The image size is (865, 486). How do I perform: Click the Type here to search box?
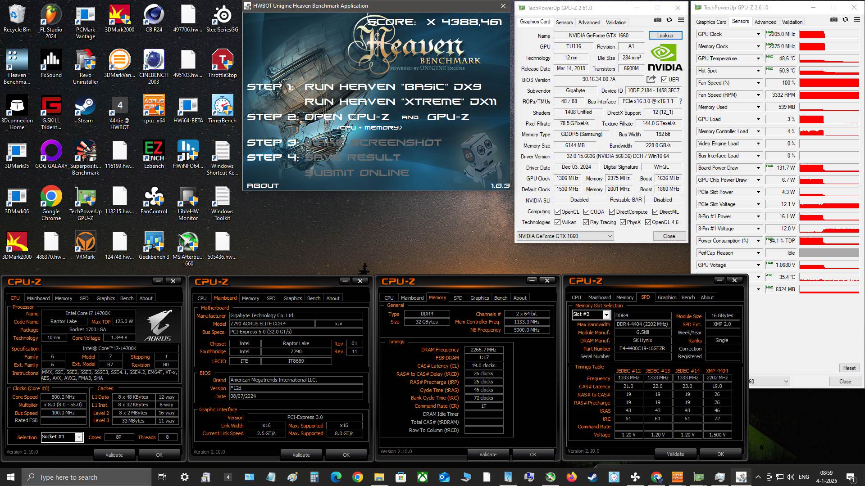tap(86, 477)
